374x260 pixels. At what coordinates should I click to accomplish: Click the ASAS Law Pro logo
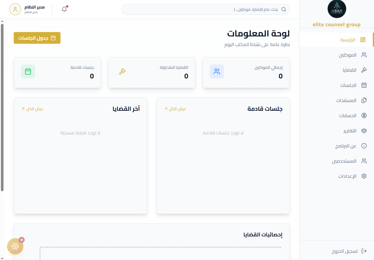coord(337,9)
